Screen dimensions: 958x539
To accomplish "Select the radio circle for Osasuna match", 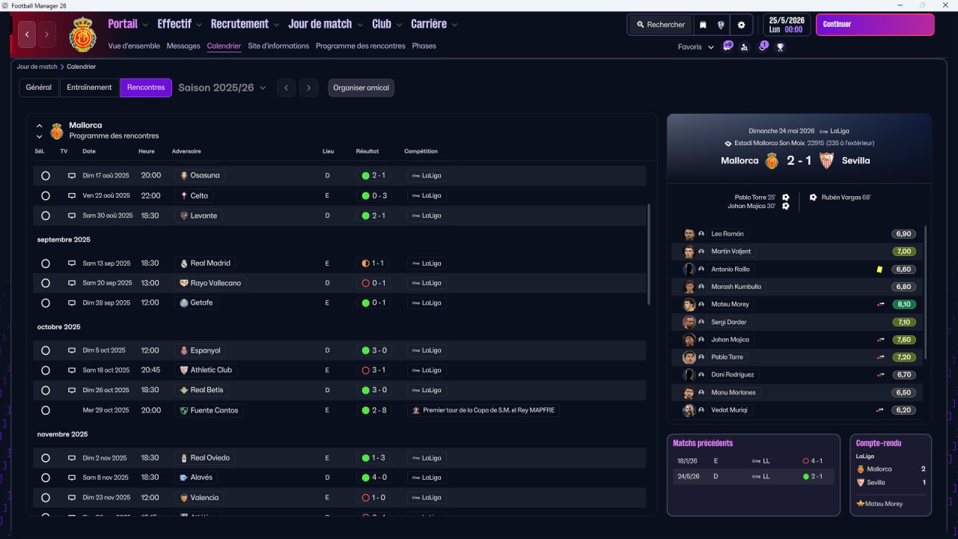I will [46, 176].
